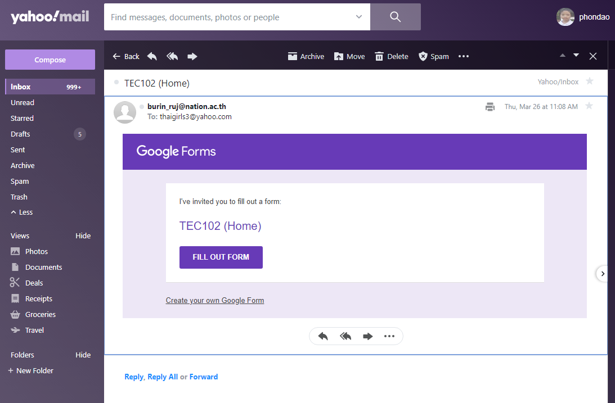The width and height of the screenshot is (615, 403).
Task: Hide the Views section in sidebar
Action: click(83, 236)
